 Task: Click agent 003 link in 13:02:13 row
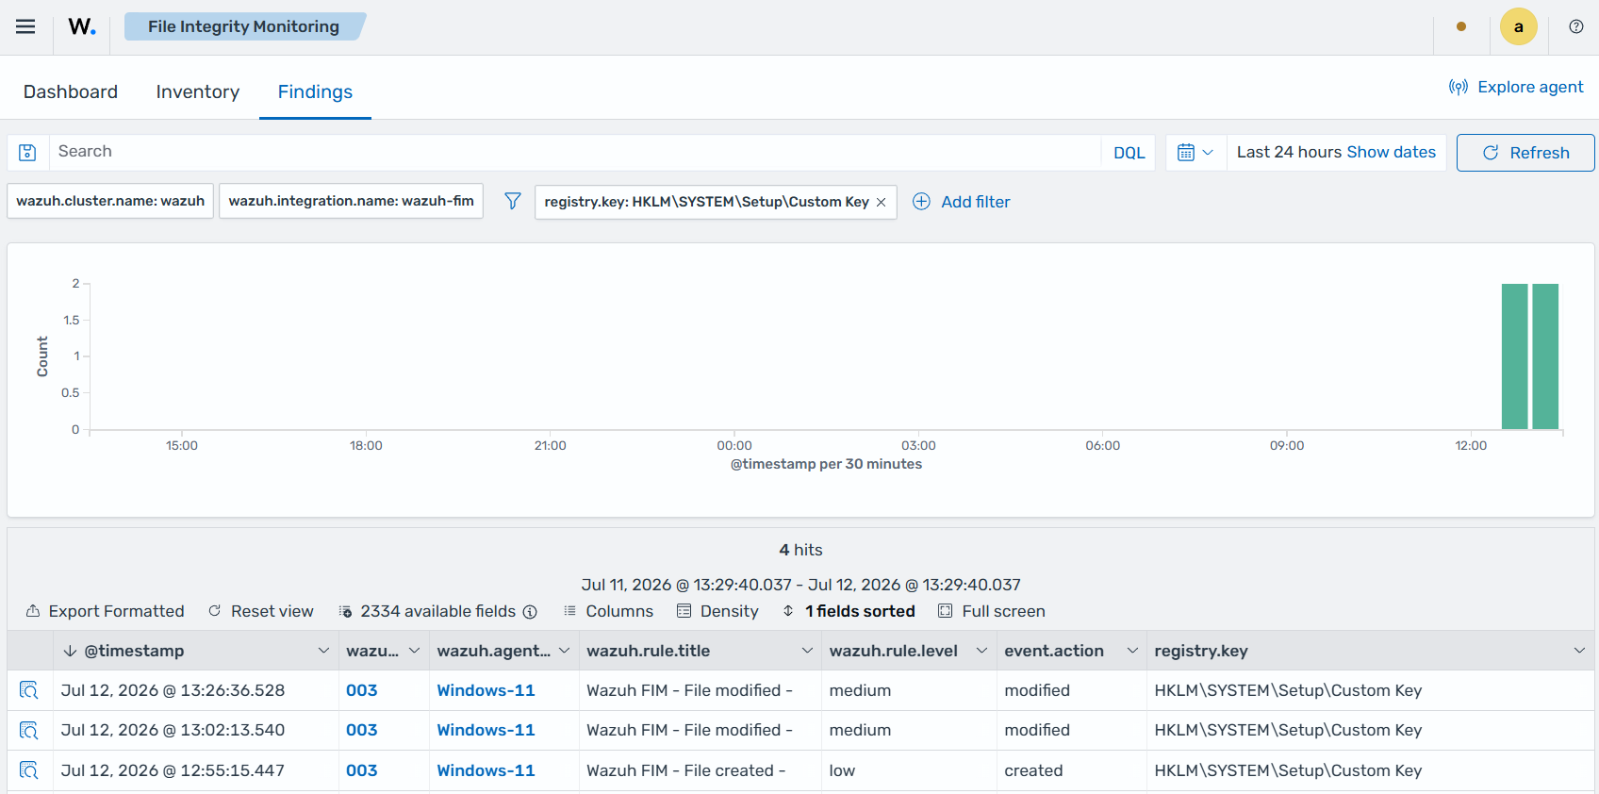(361, 730)
